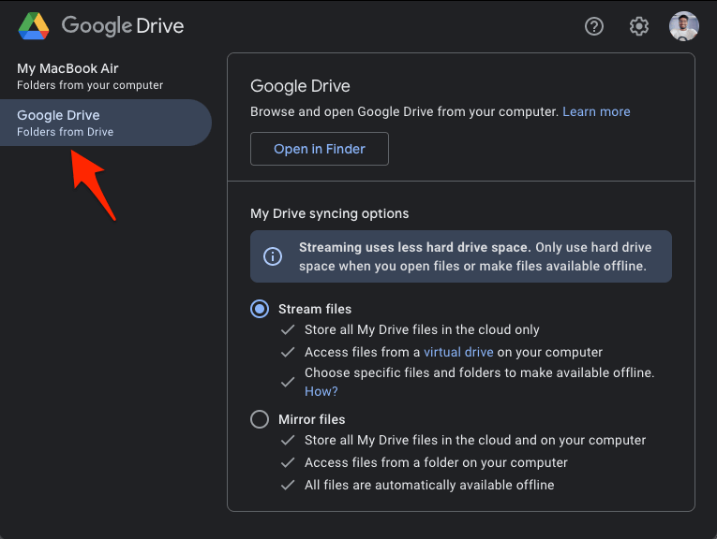Switch to My MacBook Air section
This screenshot has width=717, height=539.
(x=90, y=76)
